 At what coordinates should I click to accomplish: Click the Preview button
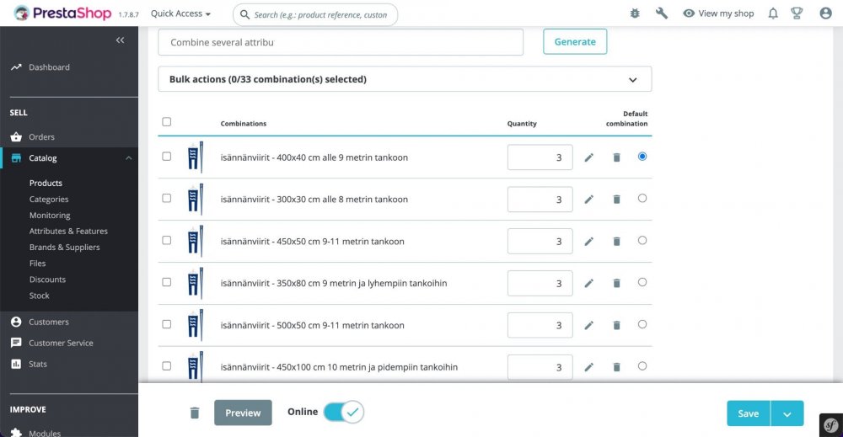243,413
